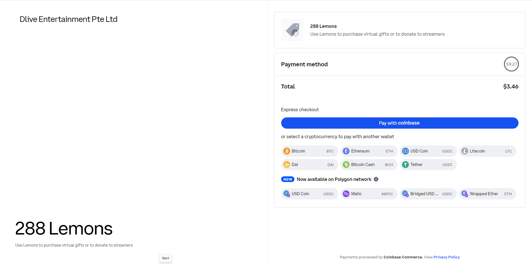
Task: Click the Litecoin grey coin icon
Action: 465,151
